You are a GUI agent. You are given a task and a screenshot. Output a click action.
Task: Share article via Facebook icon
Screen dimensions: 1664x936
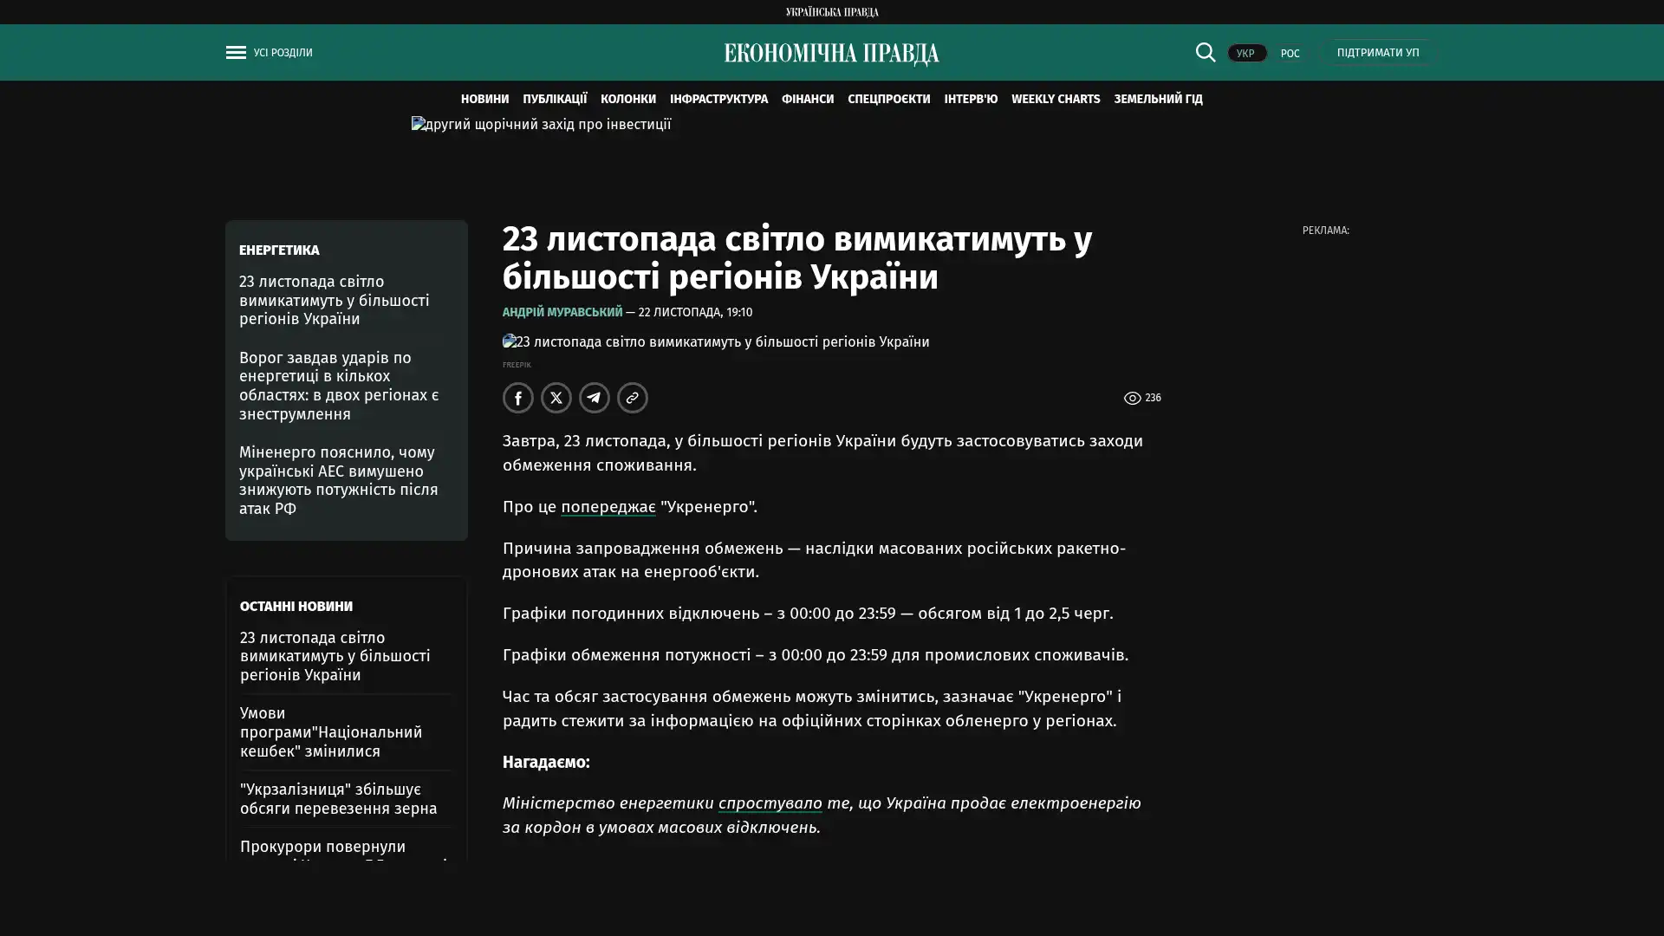(x=517, y=398)
